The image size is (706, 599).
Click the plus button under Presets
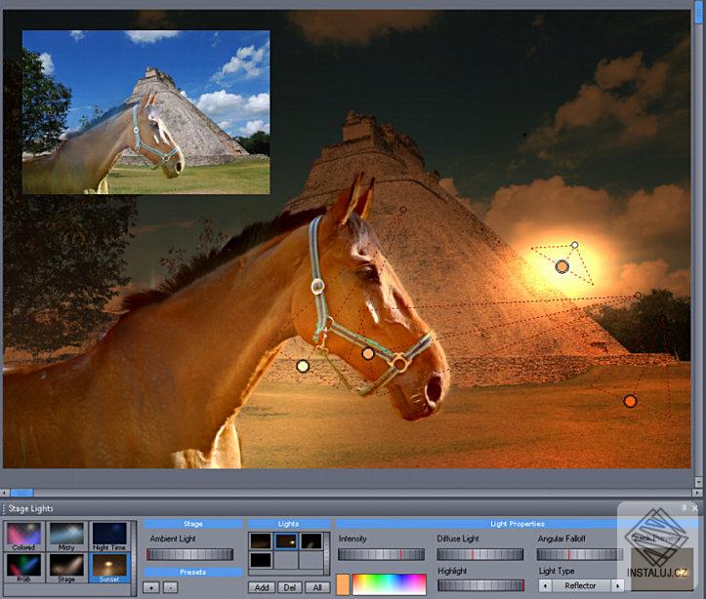pyautogui.click(x=151, y=587)
